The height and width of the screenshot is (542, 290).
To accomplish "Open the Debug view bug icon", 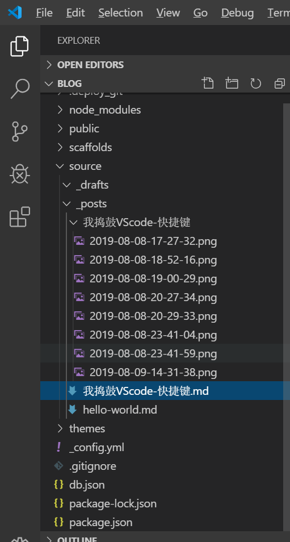I will pyautogui.click(x=20, y=174).
